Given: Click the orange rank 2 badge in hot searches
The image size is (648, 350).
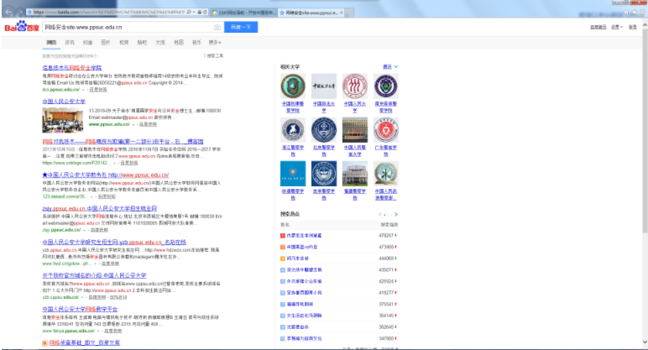Looking at the screenshot, I should pyautogui.click(x=283, y=247).
